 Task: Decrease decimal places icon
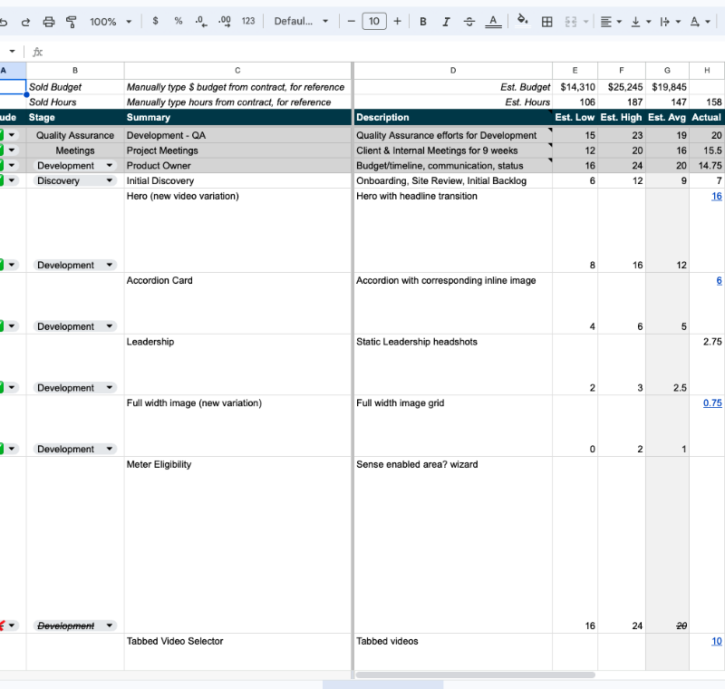pos(201,21)
